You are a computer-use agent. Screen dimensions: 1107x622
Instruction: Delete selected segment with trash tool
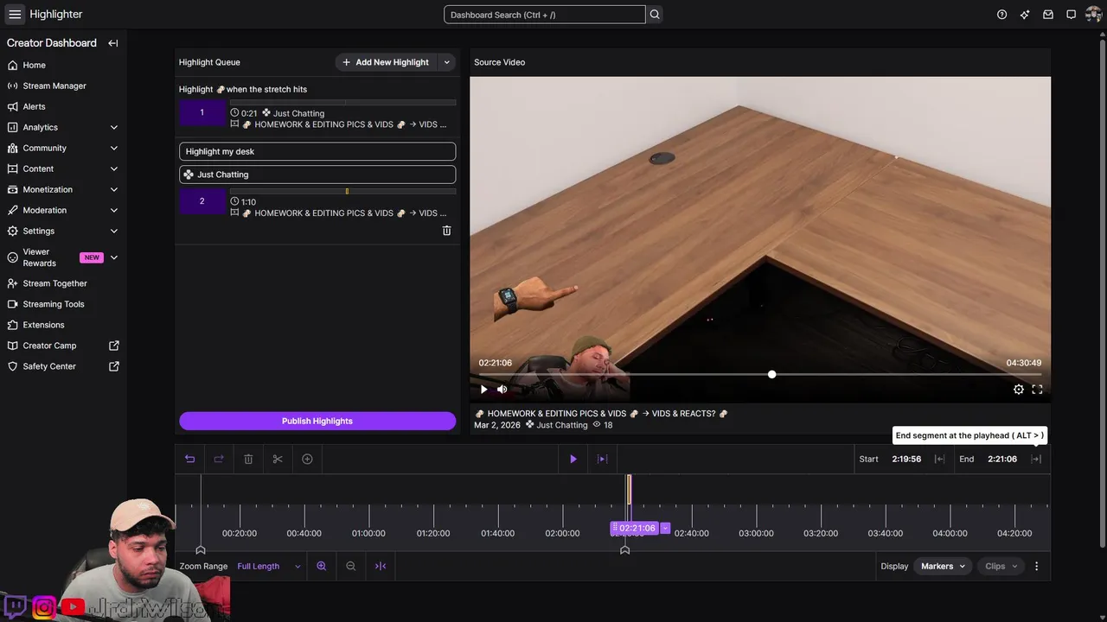pos(248,459)
